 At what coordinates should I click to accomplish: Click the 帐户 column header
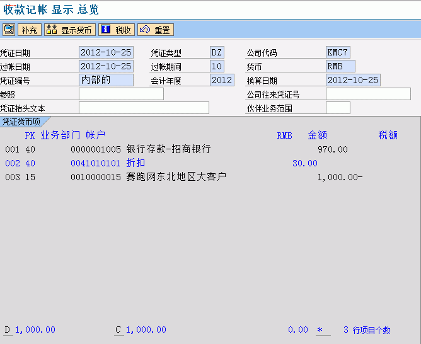96,135
